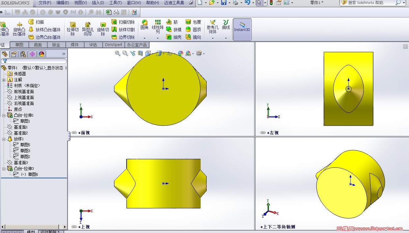Switch to the 草图 tab
This screenshot has width=409, height=233.
(19, 45)
